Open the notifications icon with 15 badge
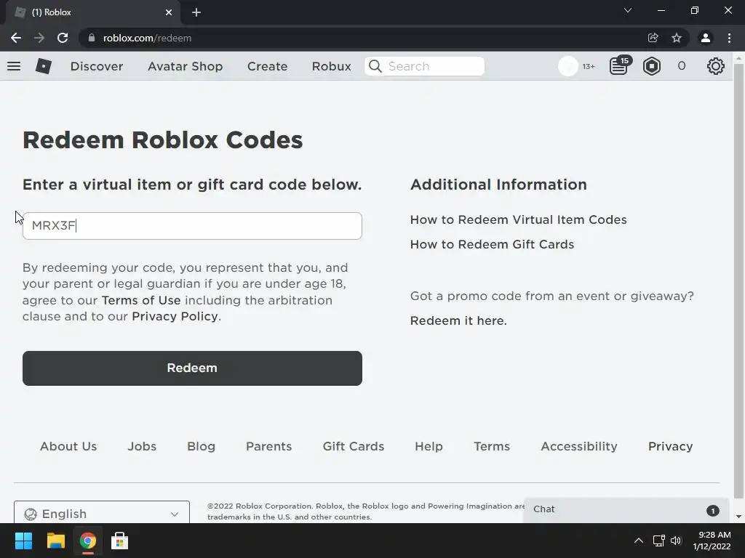The height and width of the screenshot is (558, 745). pyautogui.click(x=620, y=65)
